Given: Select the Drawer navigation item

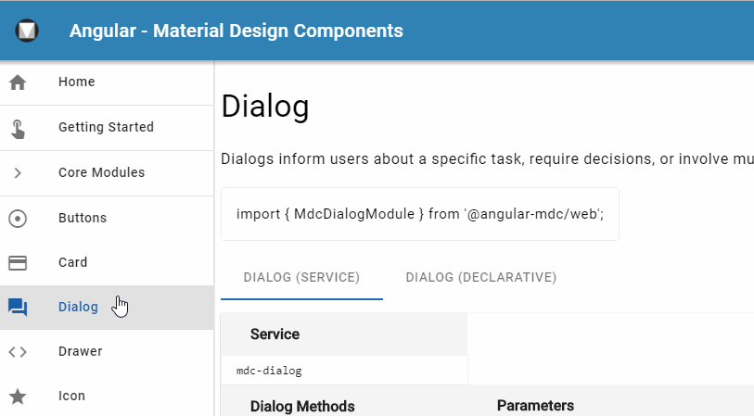Looking at the screenshot, I should pyautogui.click(x=107, y=352).
